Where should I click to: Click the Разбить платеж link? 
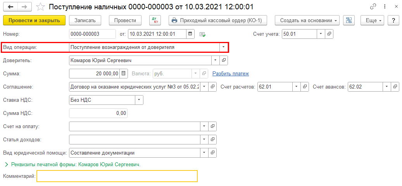230,73
